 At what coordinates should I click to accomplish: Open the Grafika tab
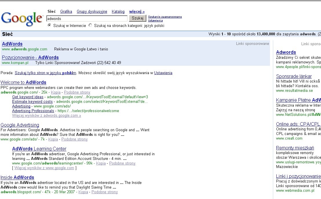point(66,12)
